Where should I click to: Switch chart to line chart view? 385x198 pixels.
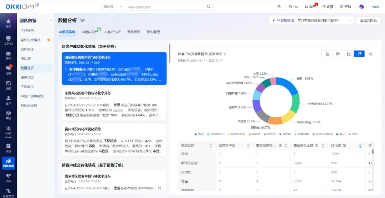point(349,54)
